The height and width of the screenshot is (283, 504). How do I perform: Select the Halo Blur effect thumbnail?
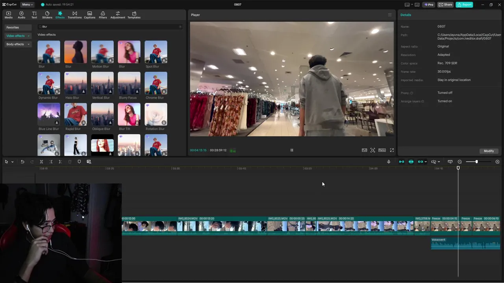pos(76,83)
